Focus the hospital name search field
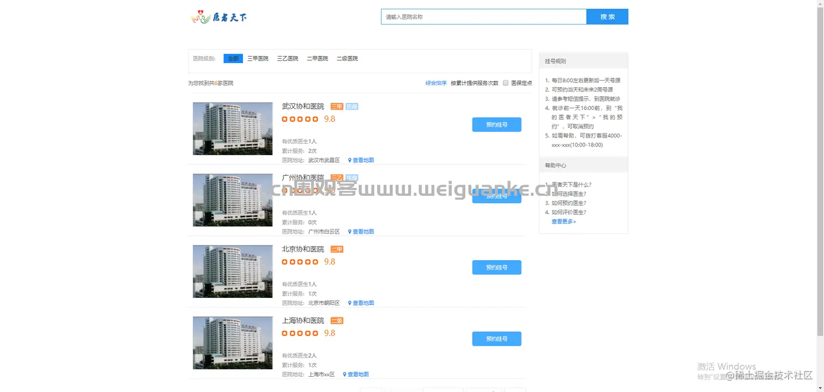Screen dimensions: 824x392 point(483,17)
